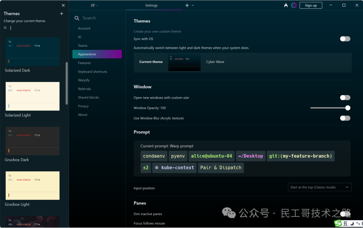Viewport: 363px width, 228px height.
Task: Focus the theme search input field
Action: coord(35,28)
